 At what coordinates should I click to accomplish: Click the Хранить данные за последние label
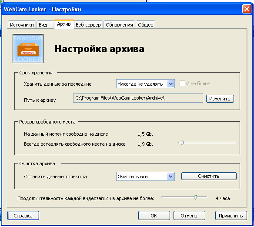pos(58,84)
